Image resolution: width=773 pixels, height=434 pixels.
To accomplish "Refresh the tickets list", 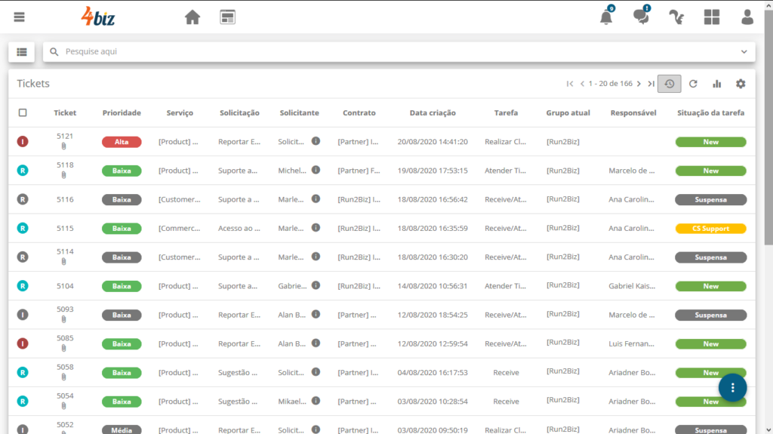I will (693, 84).
